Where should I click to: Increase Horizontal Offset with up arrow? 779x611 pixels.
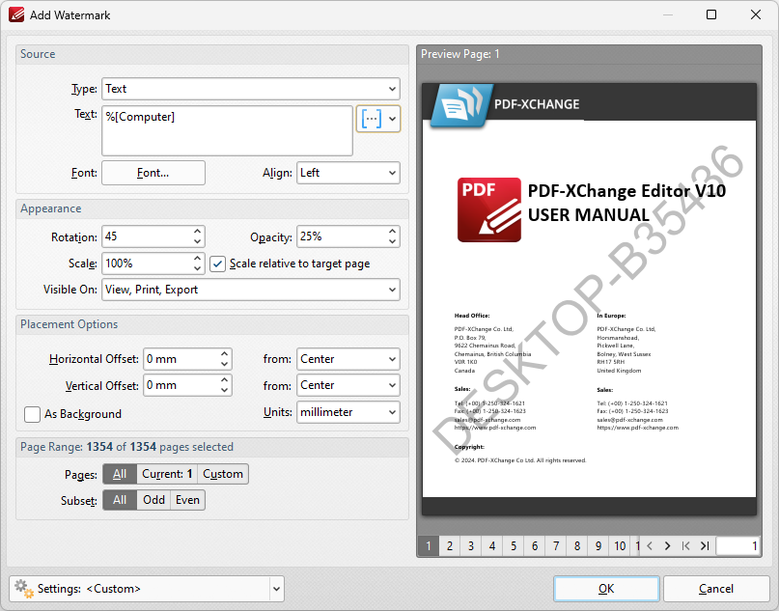click(x=225, y=353)
